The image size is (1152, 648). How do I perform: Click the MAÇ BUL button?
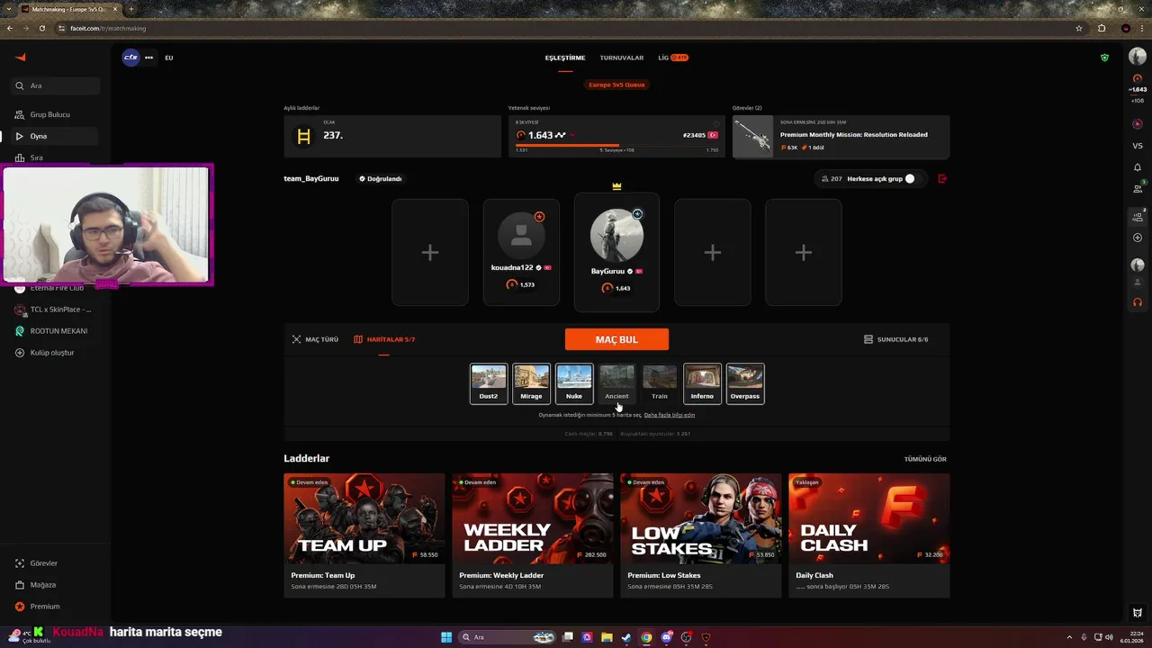click(x=616, y=339)
